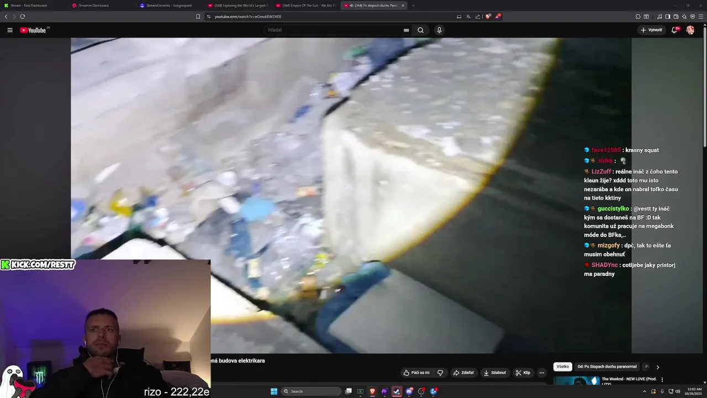Open translate page icon in address bar
707x398 pixels.
pos(468,17)
